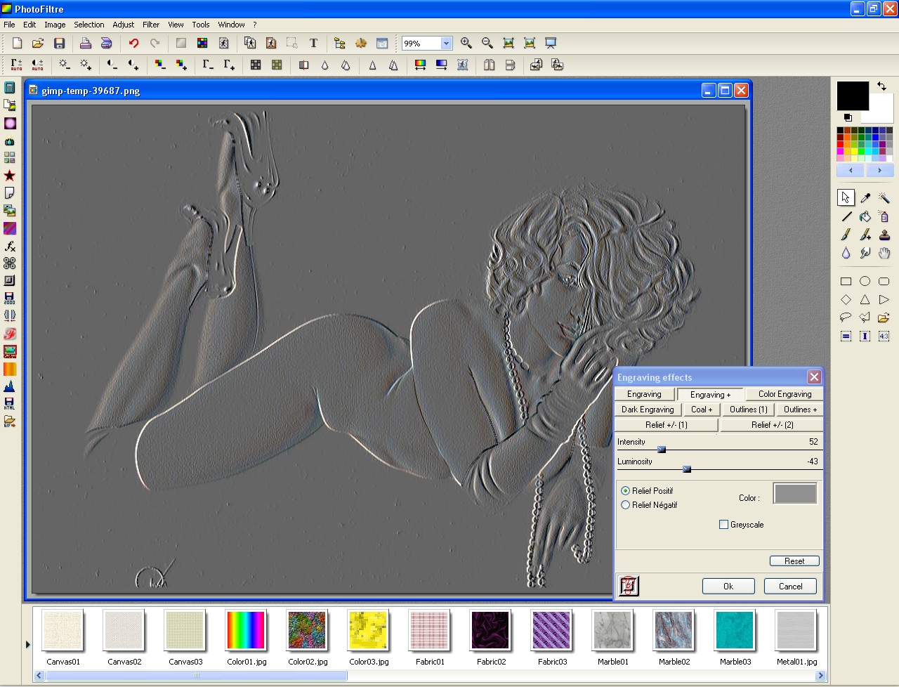Select the Spray tool
The image size is (899, 687).
tap(884, 216)
